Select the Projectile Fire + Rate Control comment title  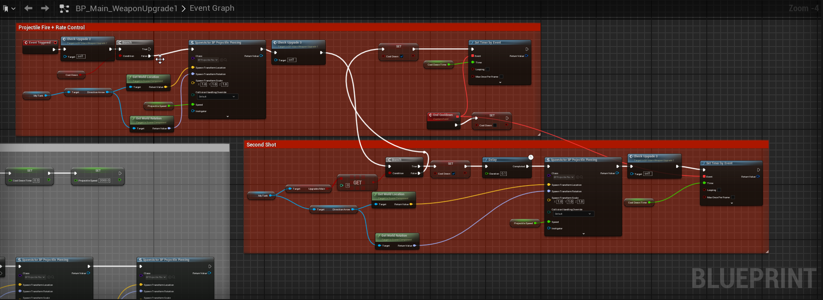pos(51,27)
